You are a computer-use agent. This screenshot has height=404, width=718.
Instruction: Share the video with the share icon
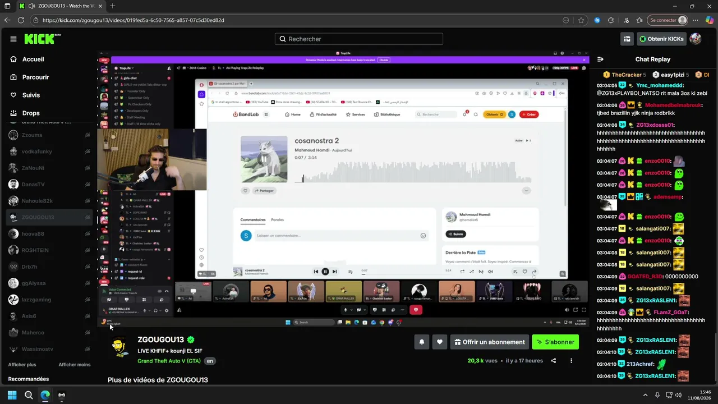coord(554,361)
